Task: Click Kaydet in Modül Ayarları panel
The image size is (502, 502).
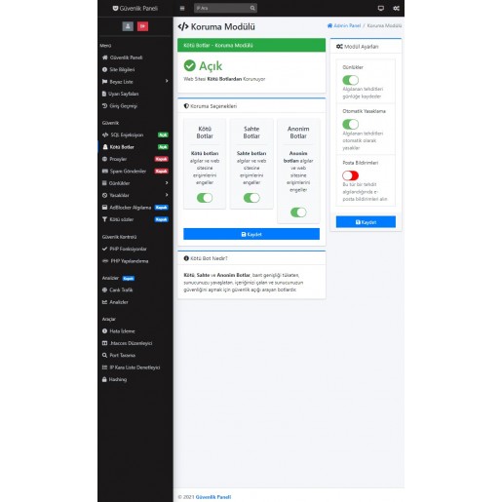Action: click(366, 222)
